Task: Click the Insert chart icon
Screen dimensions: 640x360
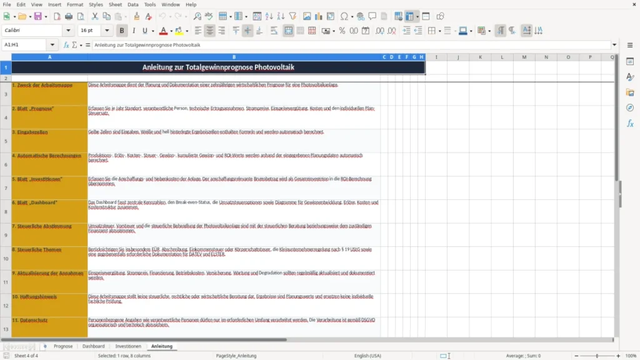Action: [319, 16]
